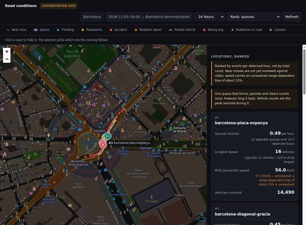Click the music note icon at Sala Vivaldi
The height and width of the screenshot is (225, 306).
(139, 127)
